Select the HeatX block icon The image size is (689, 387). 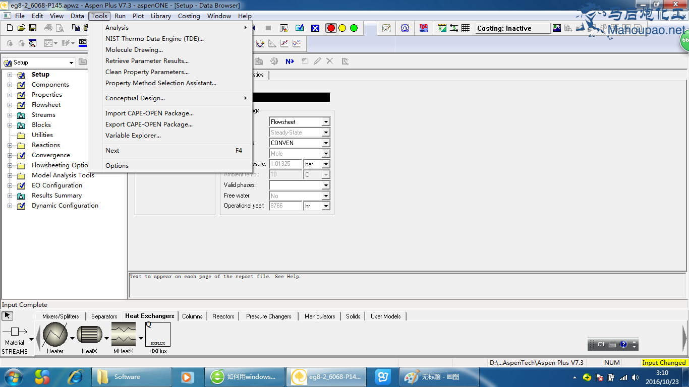pyautogui.click(x=89, y=335)
